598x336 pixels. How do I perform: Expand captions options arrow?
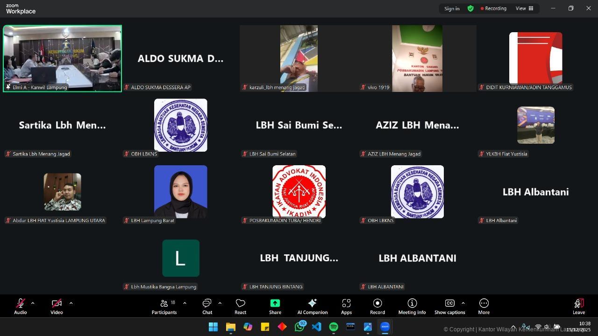click(x=463, y=303)
